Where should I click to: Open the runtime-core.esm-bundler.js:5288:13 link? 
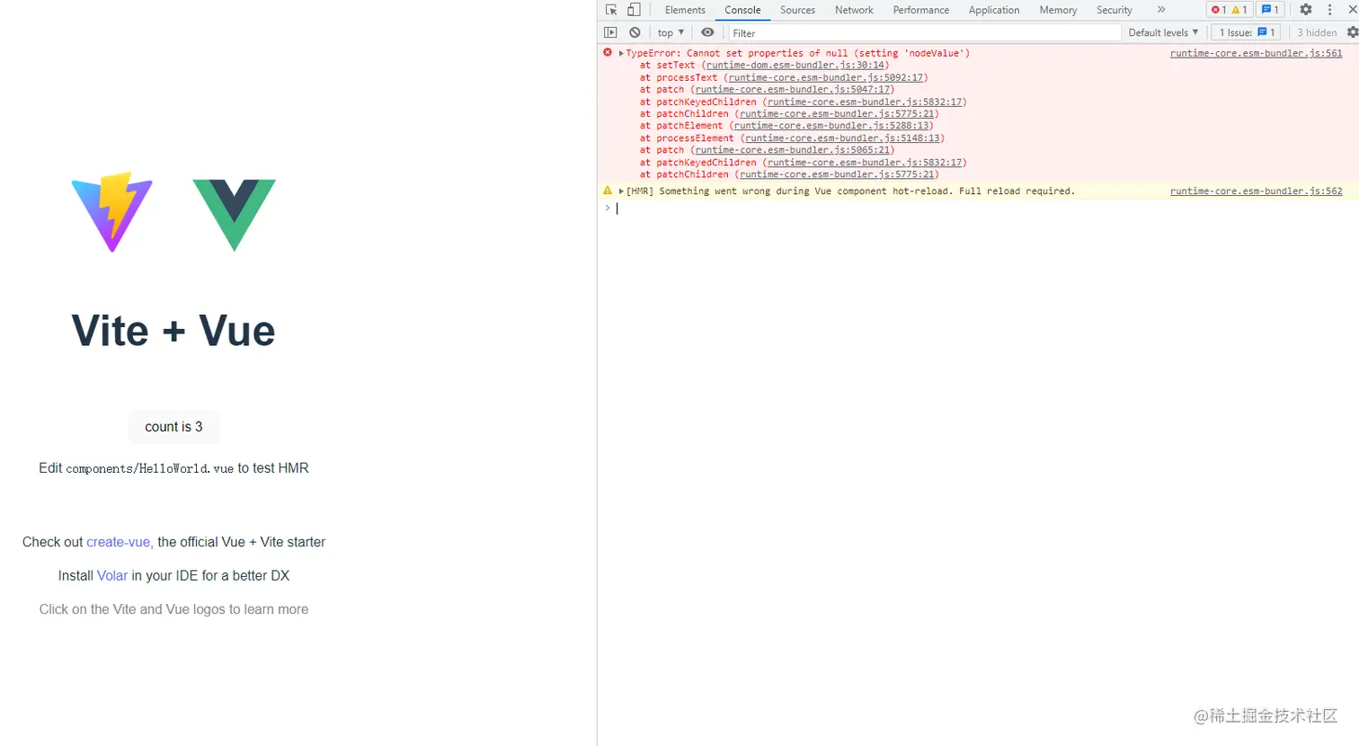[831, 126]
